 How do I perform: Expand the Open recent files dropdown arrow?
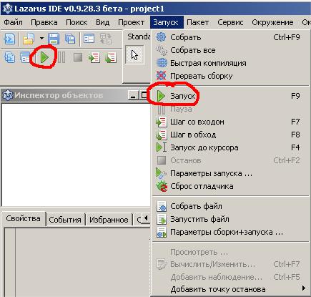pos(41,38)
